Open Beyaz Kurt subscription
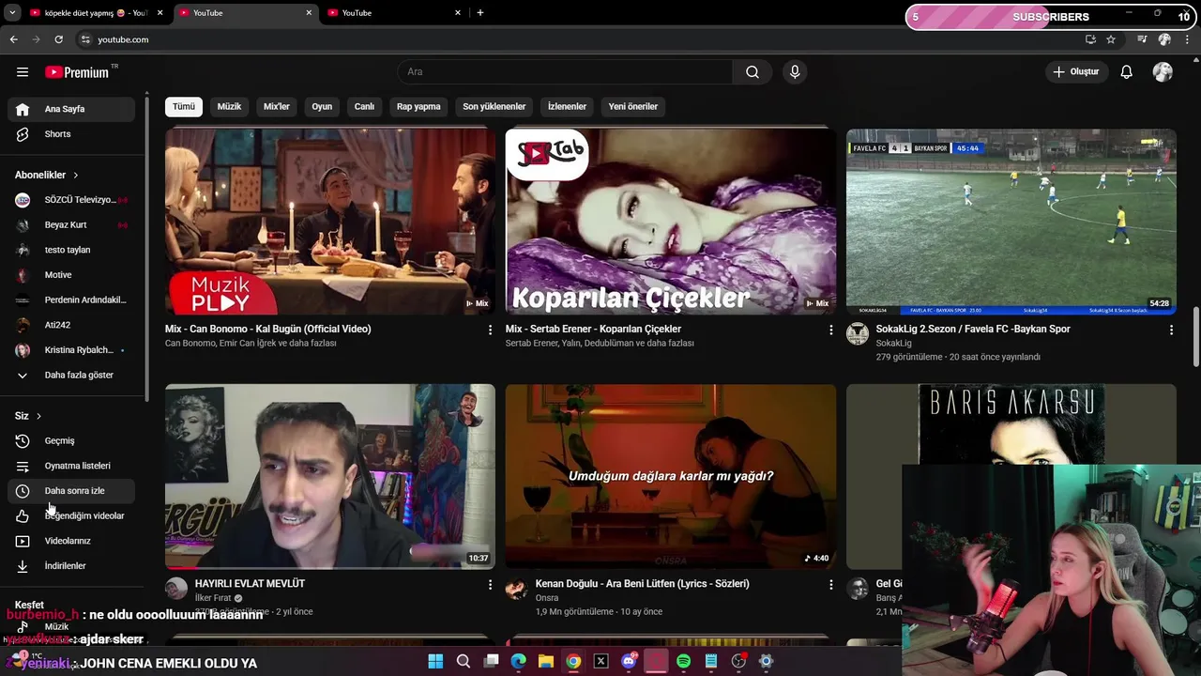Image resolution: width=1201 pixels, height=676 pixels. click(x=71, y=225)
